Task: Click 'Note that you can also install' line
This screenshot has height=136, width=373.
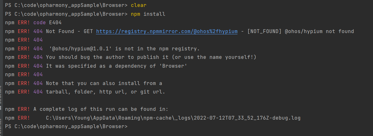Action: tap(104, 83)
